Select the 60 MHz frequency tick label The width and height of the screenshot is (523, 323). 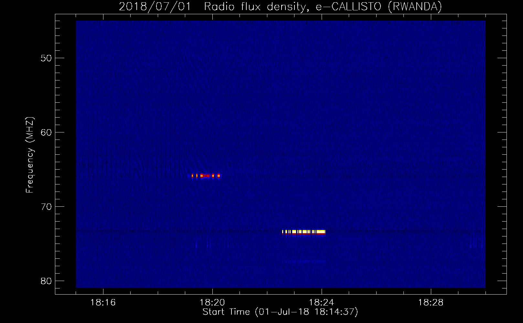(x=46, y=132)
